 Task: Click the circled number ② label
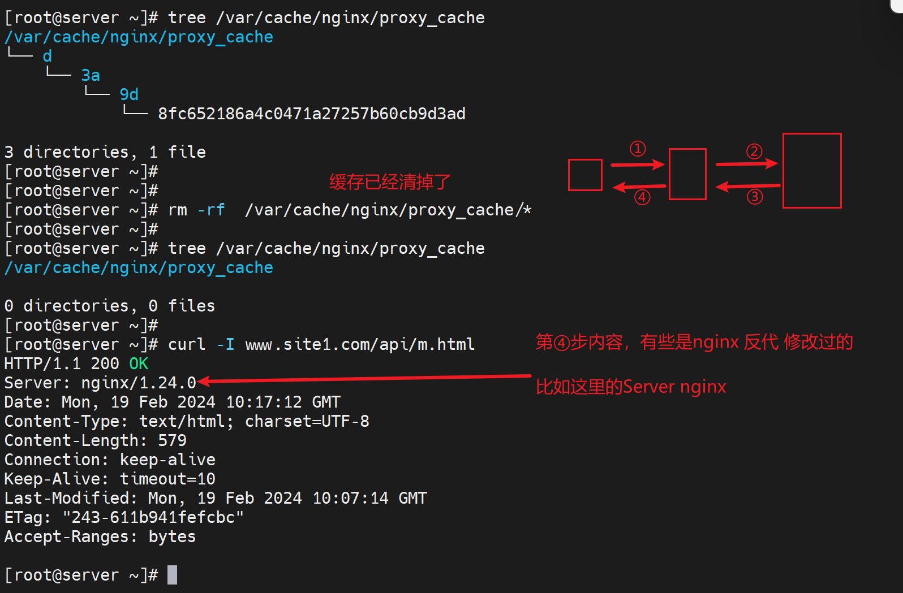(x=754, y=152)
